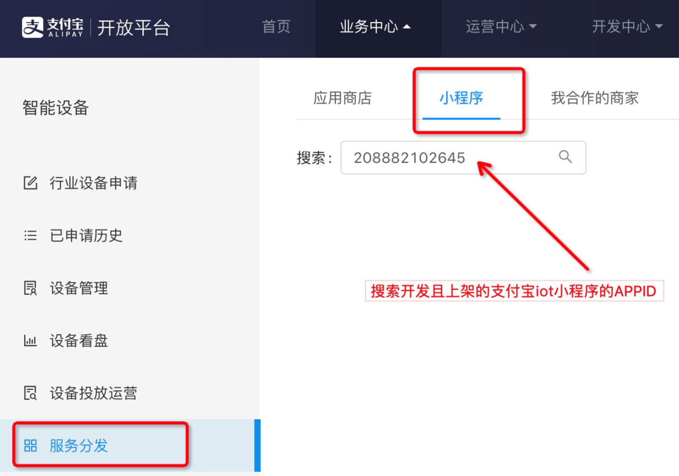Click the grid icon beside 服务分发

30,446
